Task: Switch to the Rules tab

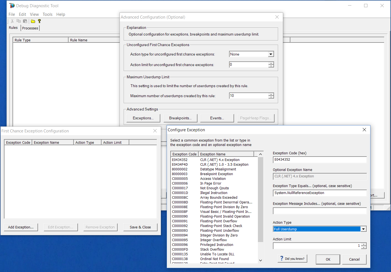Action: coord(13,28)
